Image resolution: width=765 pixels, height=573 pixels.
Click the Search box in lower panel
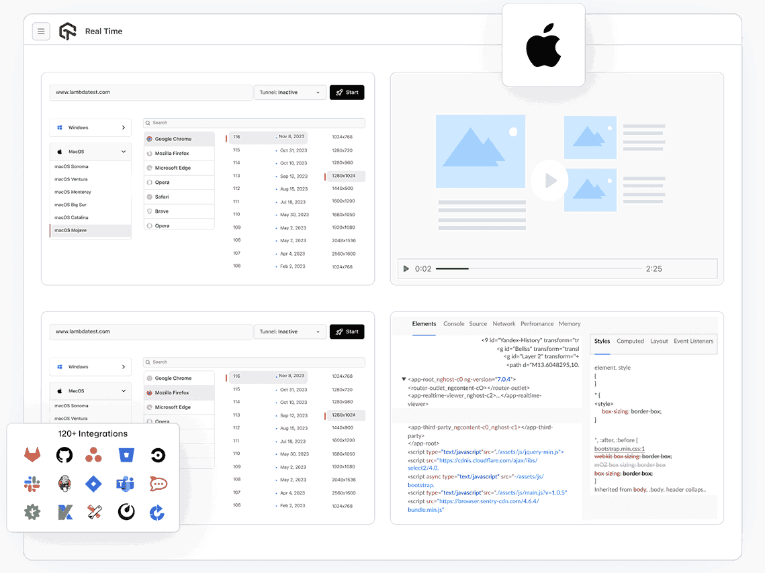tap(254, 362)
